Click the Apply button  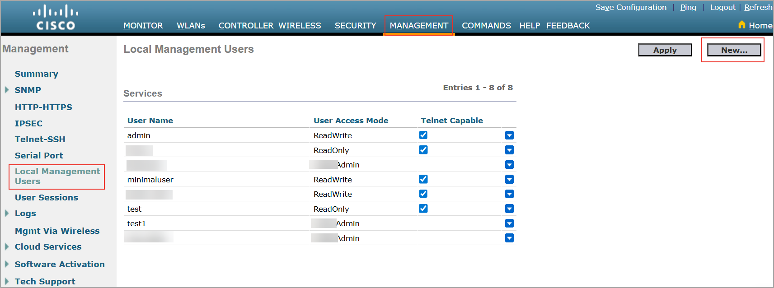coord(665,50)
